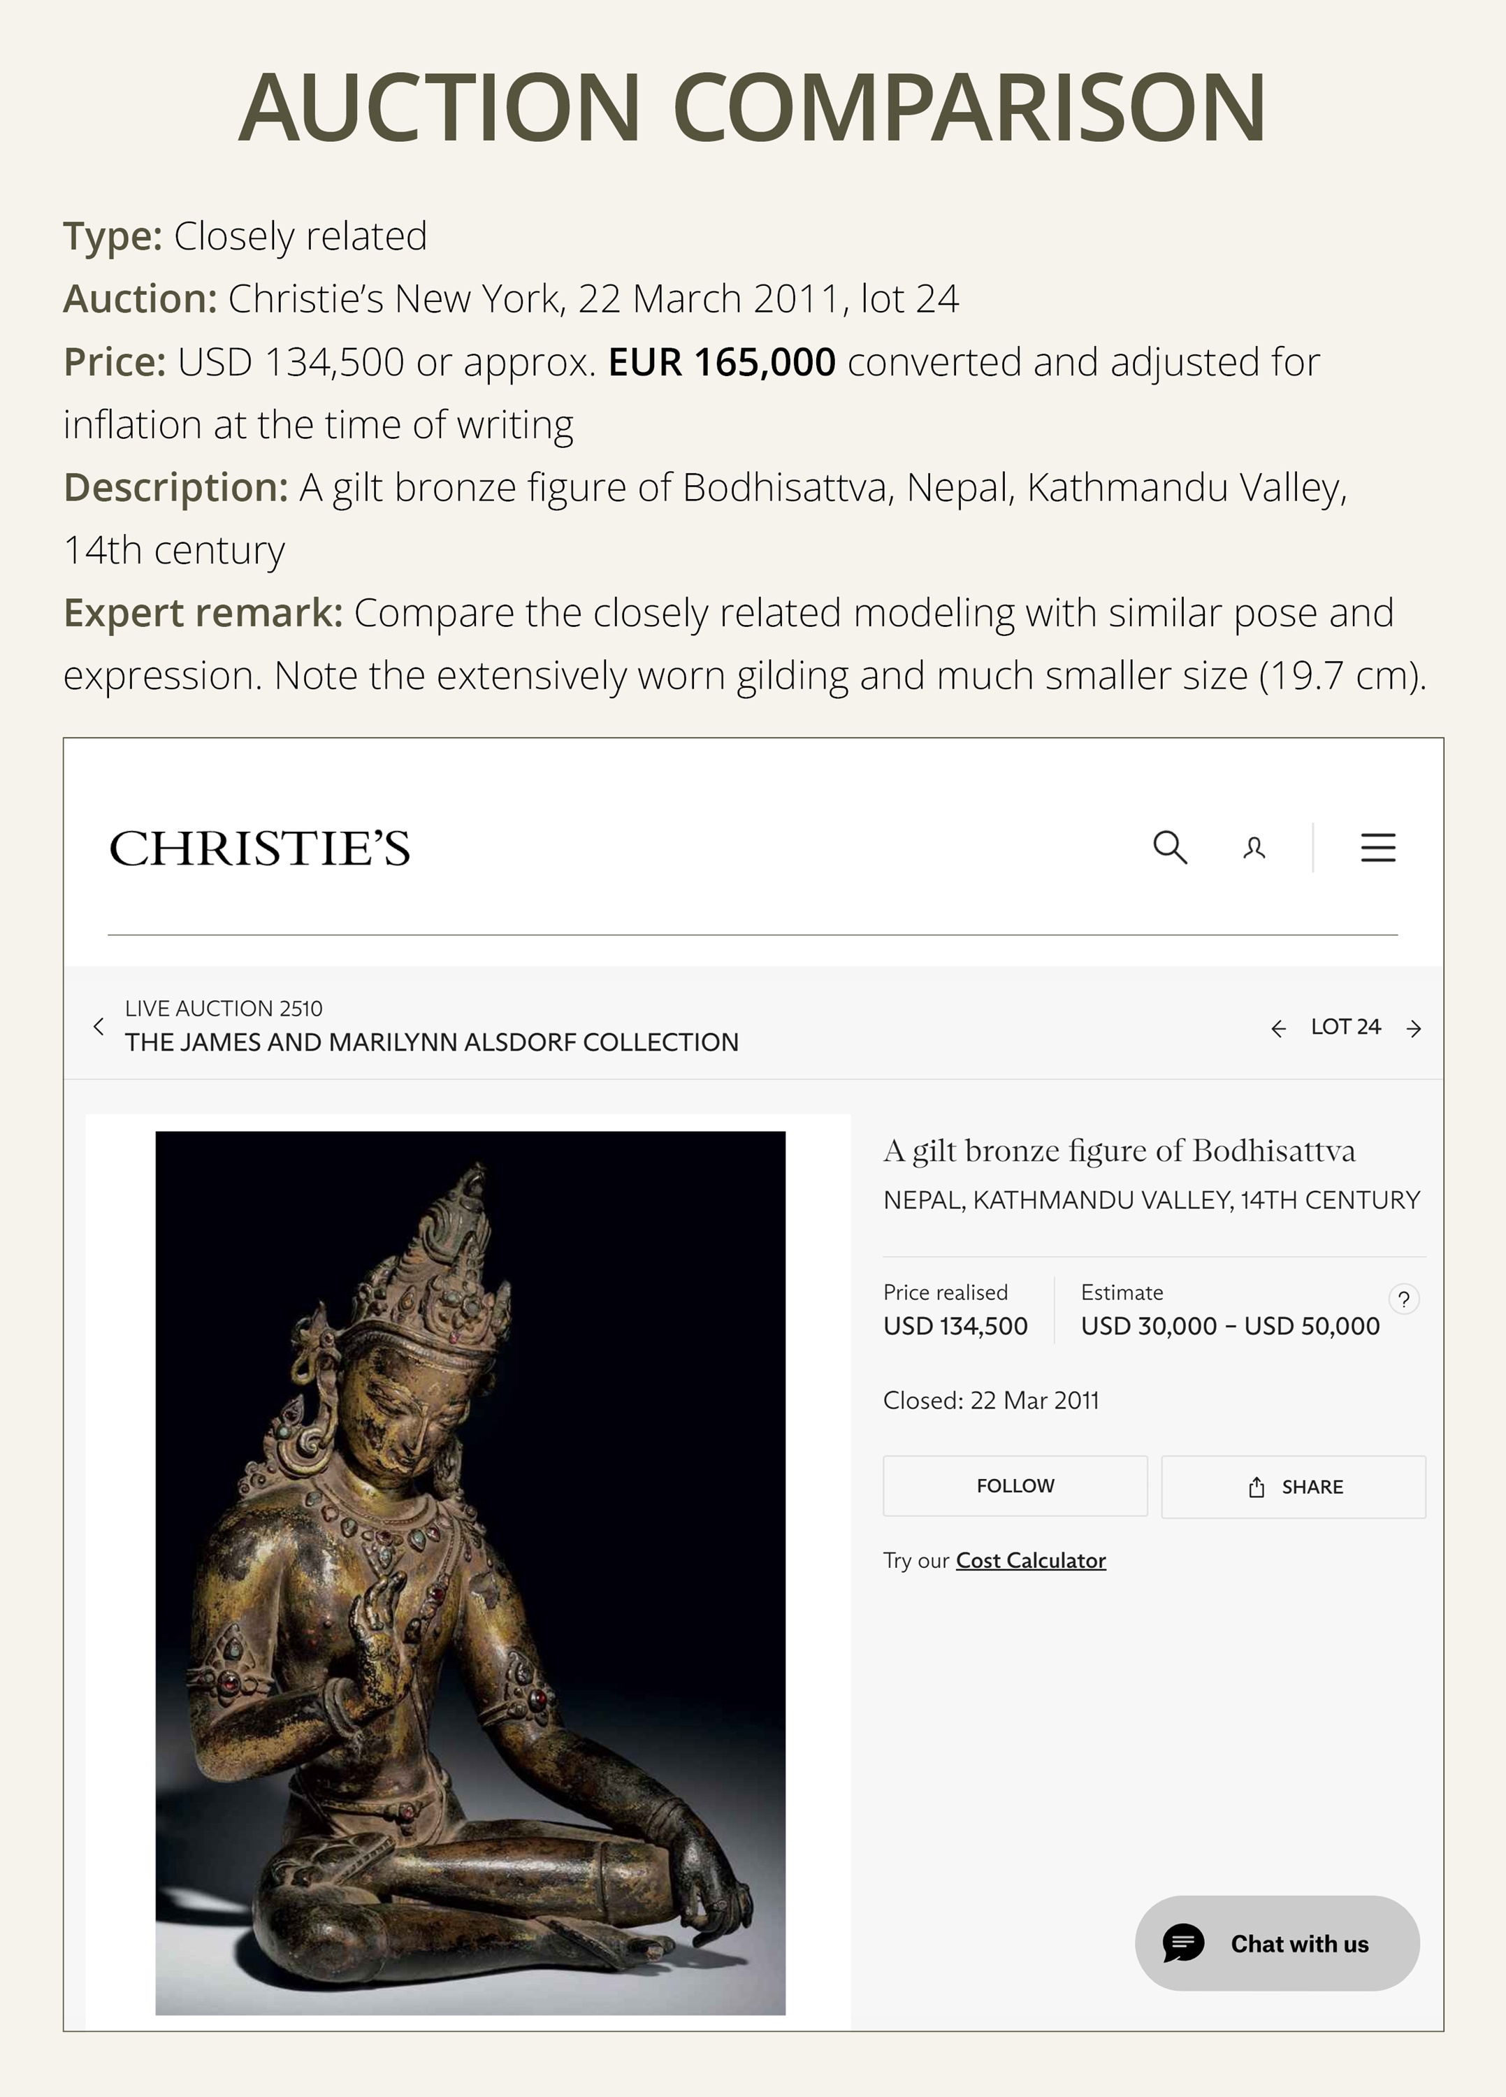This screenshot has width=1506, height=2097.
Task: Click the search magnifier icon
Action: (1169, 847)
